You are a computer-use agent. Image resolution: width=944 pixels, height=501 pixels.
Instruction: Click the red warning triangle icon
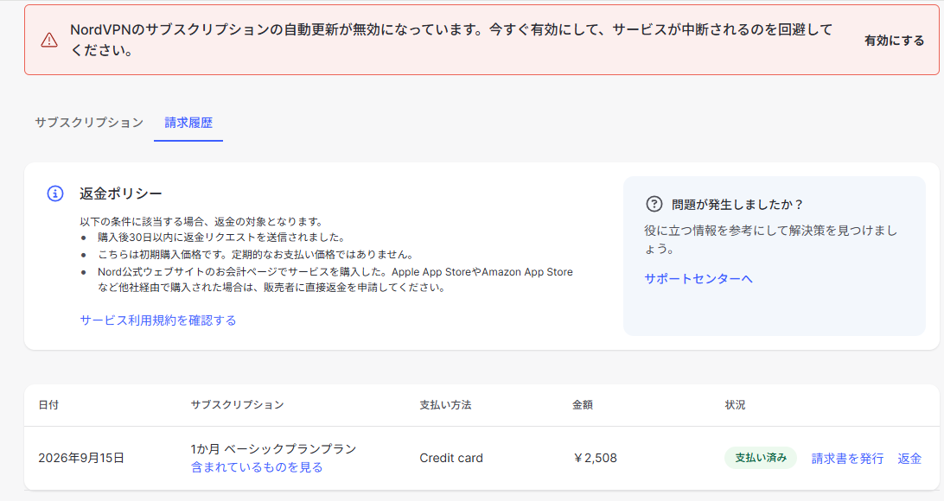coord(48,40)
